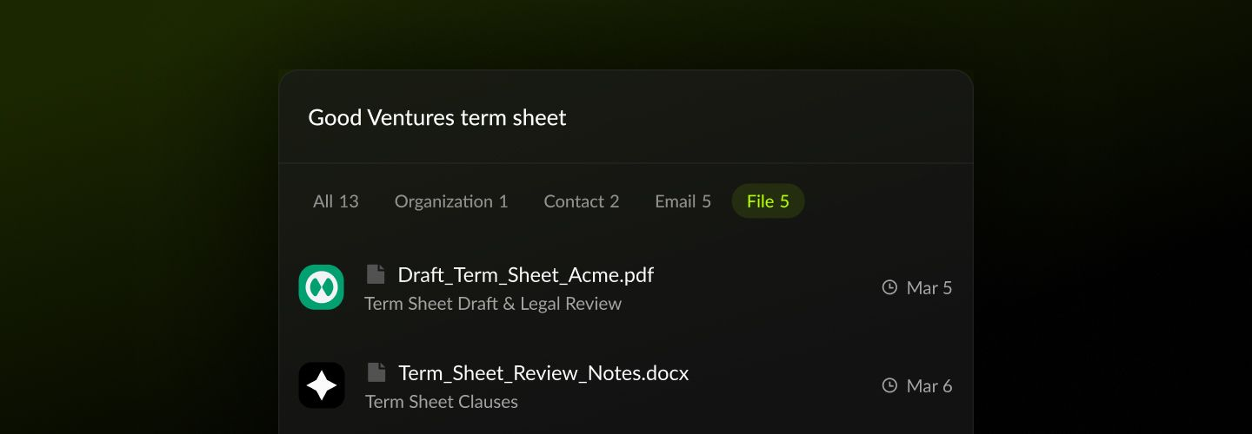Click the Good Ventures term sheet search field

click(626, 117)
